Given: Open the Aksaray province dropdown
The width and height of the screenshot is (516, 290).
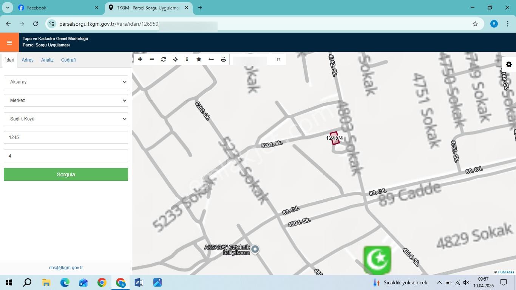Looking at the screenshot, I should pyautogui.click(x=66, y=82).
